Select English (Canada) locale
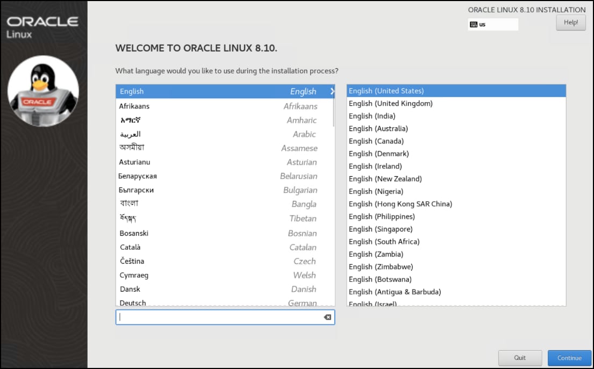This screenshot has width=594, height=369. click(x=456, y=141)
